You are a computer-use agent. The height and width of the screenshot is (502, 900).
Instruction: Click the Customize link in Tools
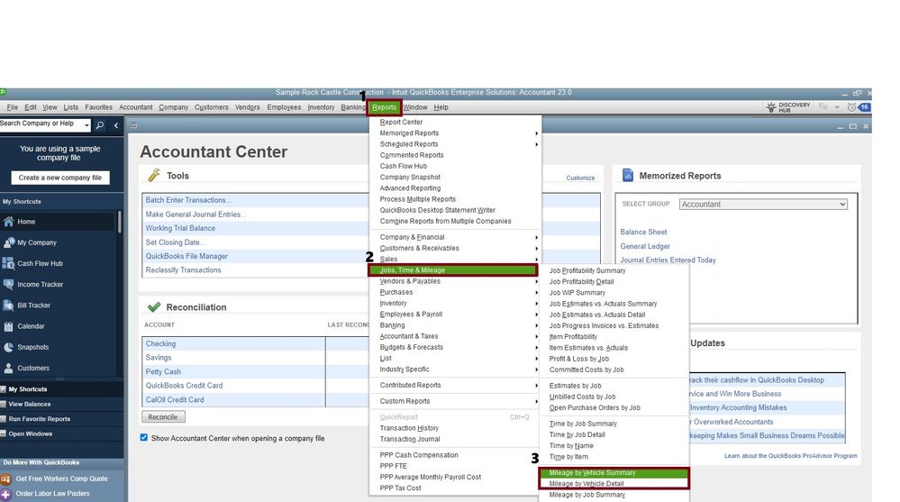click(580, 178)
